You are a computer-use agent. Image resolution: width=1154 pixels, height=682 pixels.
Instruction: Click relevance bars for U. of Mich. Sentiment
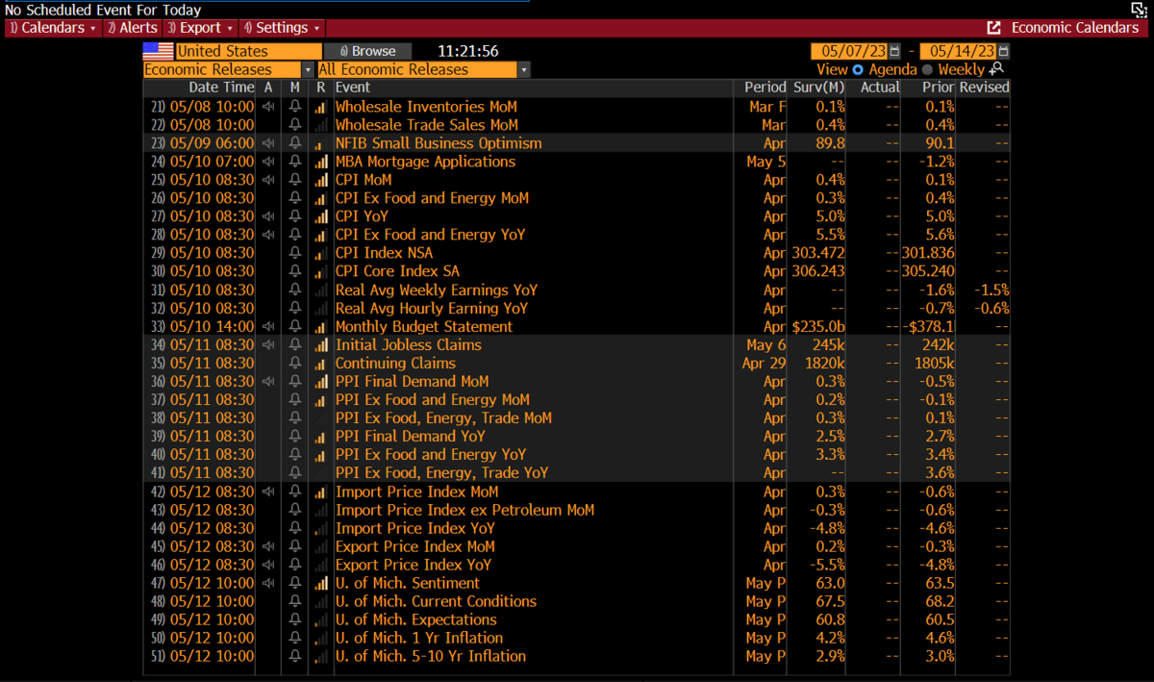[321, 583]
